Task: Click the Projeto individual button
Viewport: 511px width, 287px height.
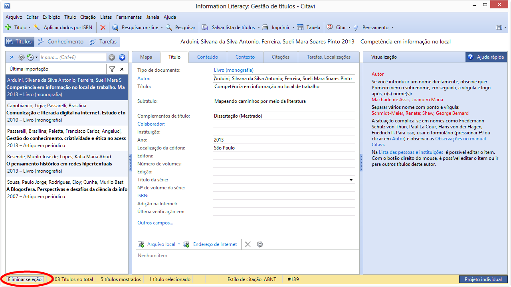Action: pos(483,279)
